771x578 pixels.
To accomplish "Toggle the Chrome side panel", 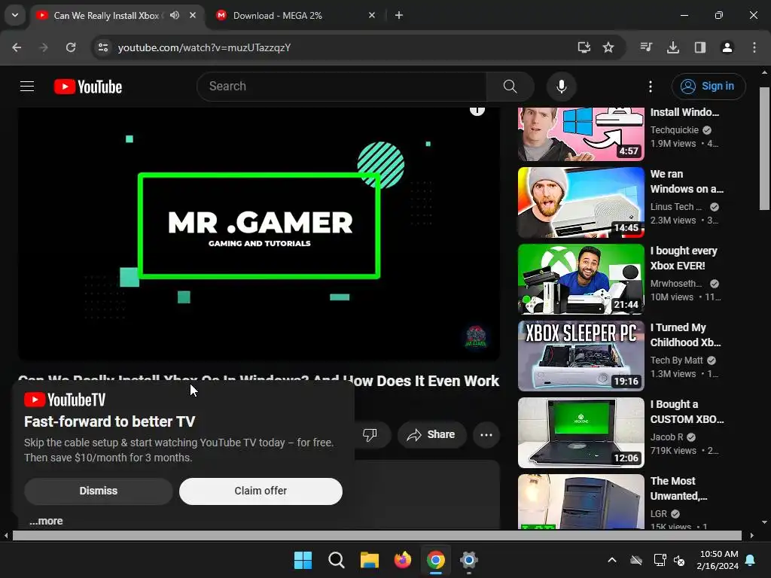I will [x=700, y=47].
